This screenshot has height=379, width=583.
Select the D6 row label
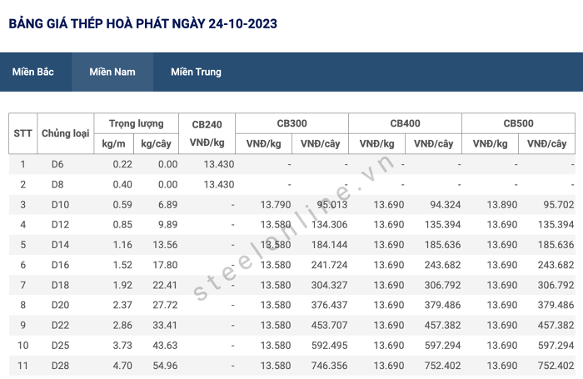pos(57,164)
